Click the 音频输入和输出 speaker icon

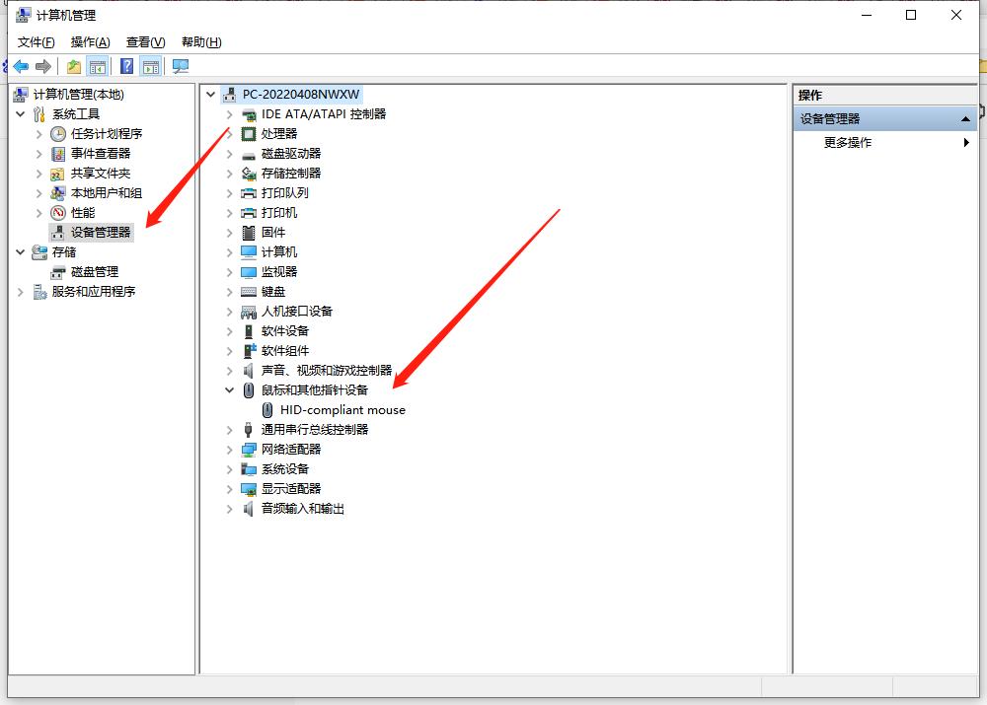[x=249, y=509]
